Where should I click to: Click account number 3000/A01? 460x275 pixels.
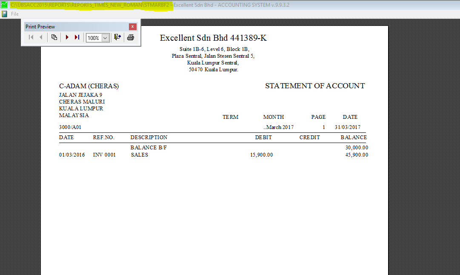[70, 127]
